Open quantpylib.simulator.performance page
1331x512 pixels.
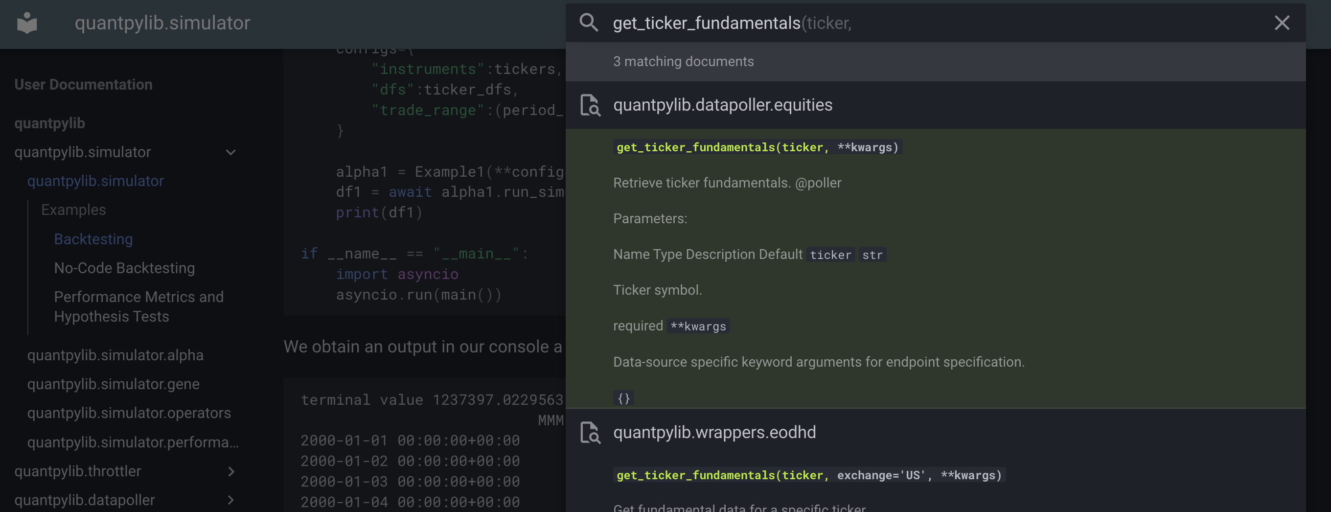[x=133, y=443]
